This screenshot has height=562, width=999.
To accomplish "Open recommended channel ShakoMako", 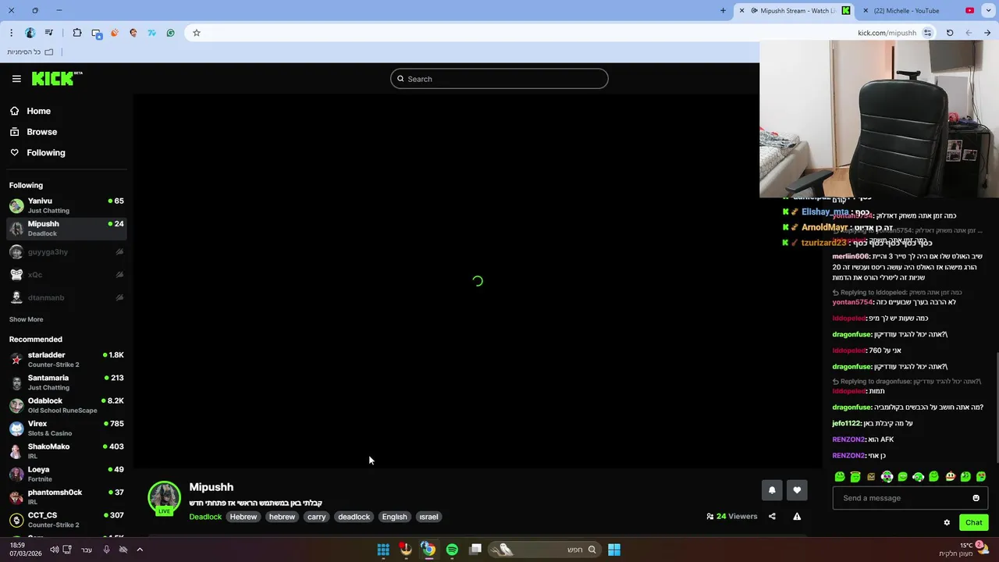I will [66, 451].
